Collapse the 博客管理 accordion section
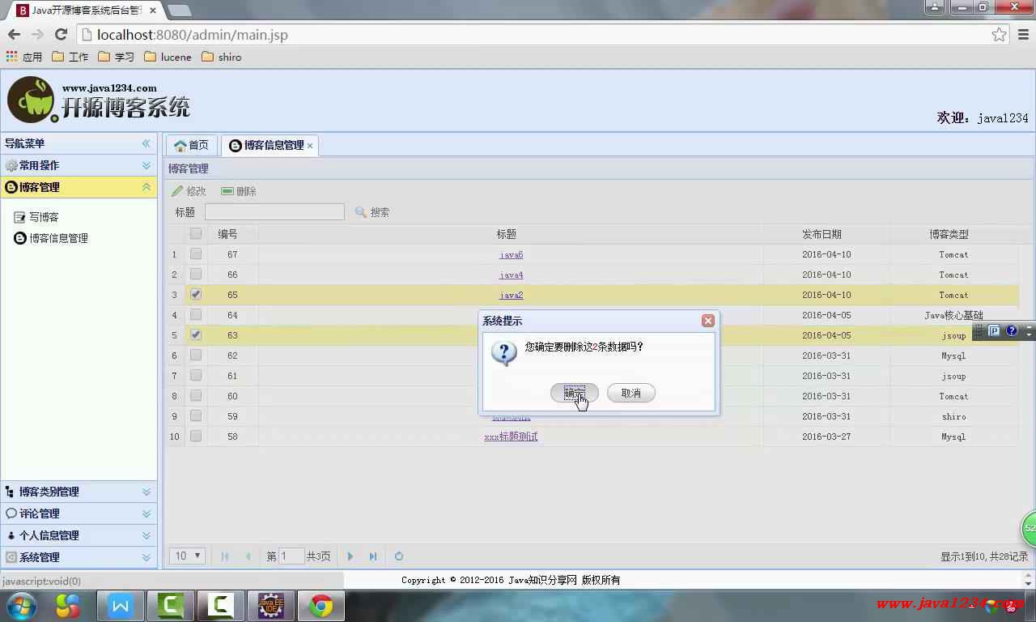 coord(79,187)
